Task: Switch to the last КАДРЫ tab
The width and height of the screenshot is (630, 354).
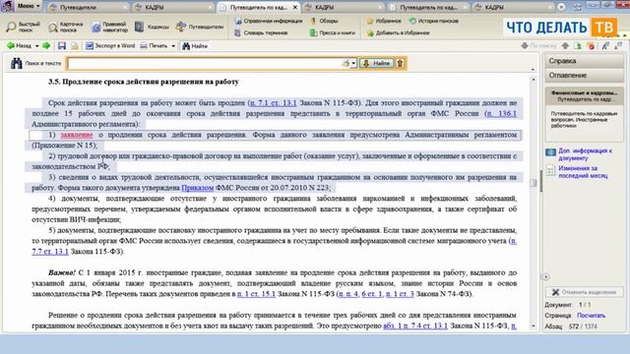Action: coord(512,7)
